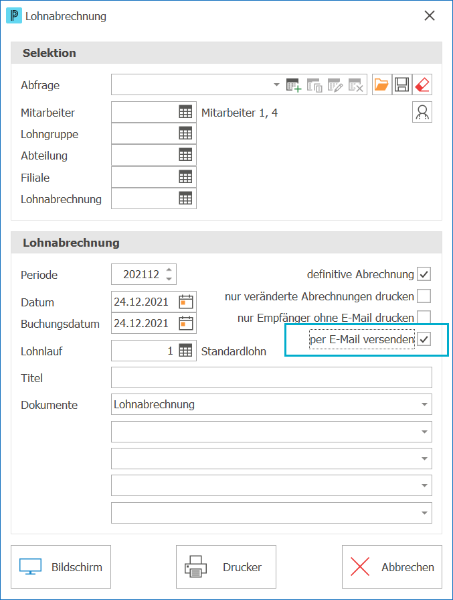Open Lohnabrechnung selection grid icon in Selektion
453x600 pixels.
[x=185, y=198]
